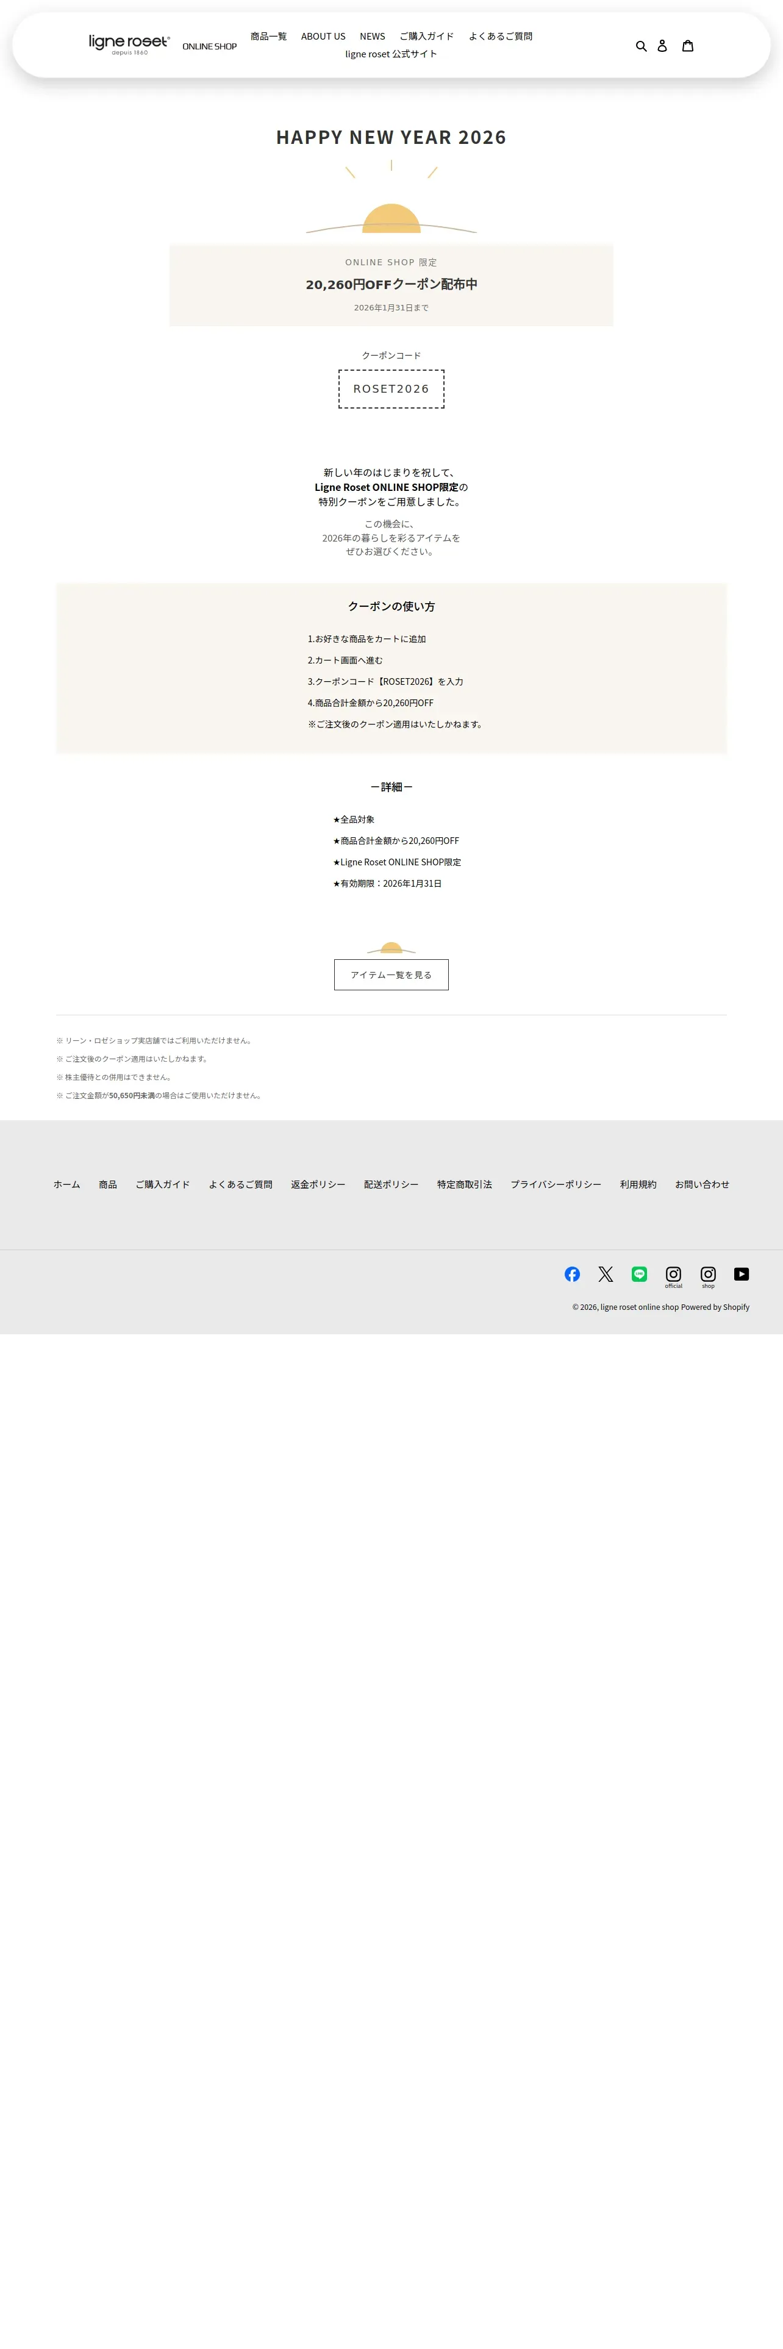Click HAPPY NEW YEAR 2026 heading

tap(391, 137)
